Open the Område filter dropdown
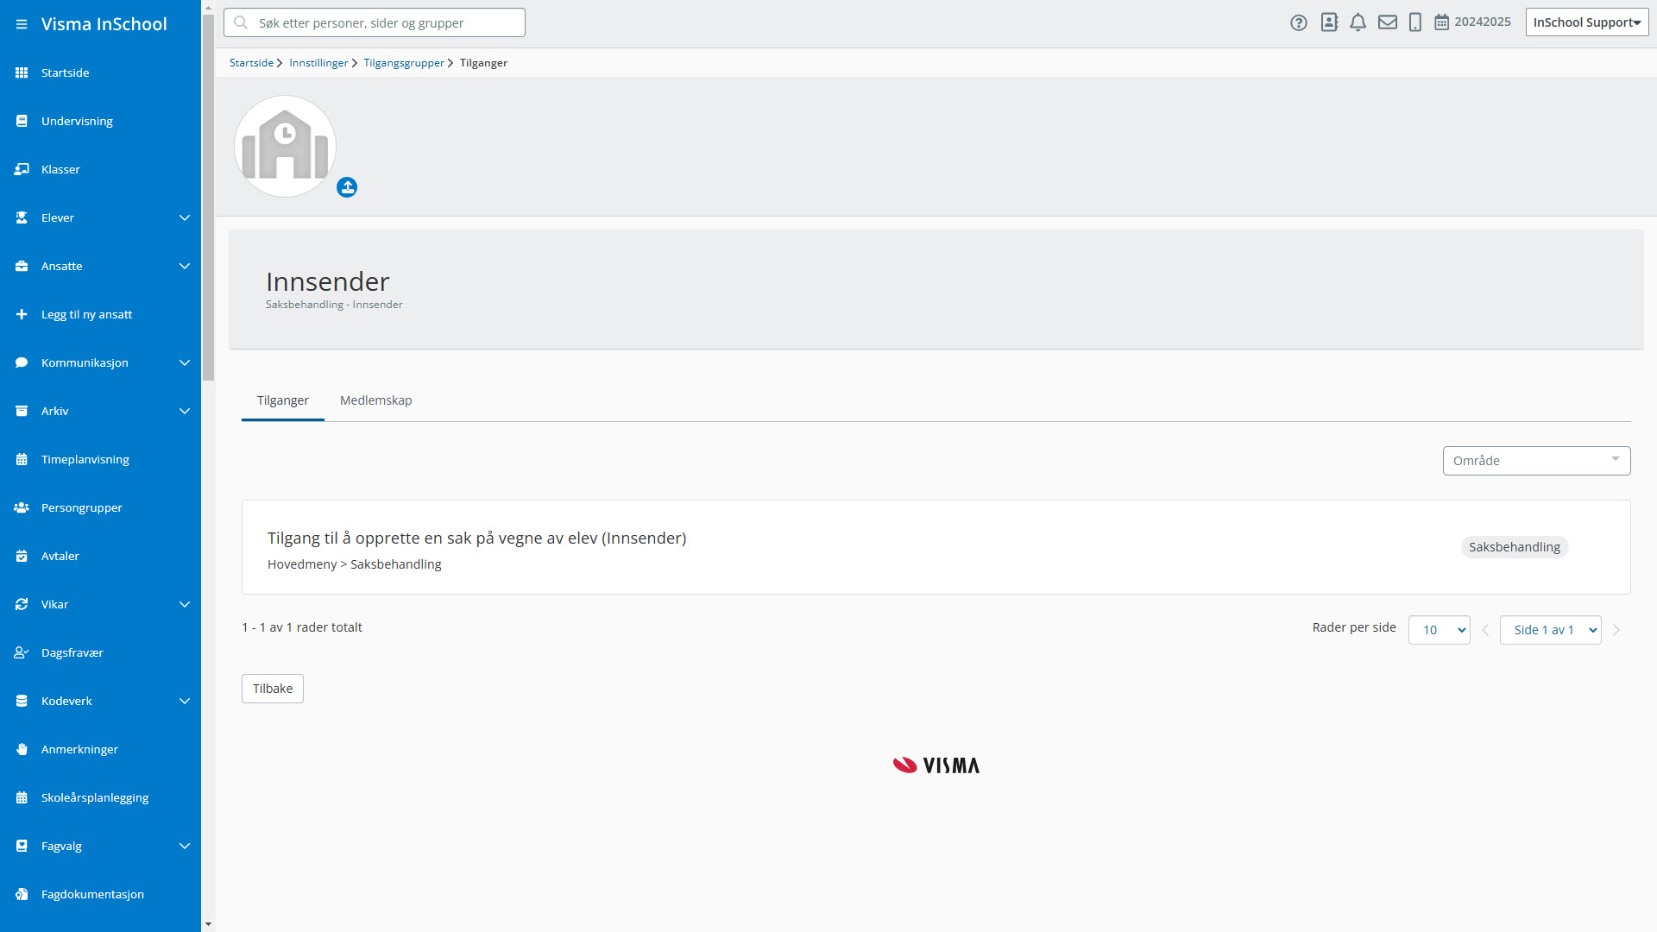1657x932 pixels. [x=1535, y=461]
